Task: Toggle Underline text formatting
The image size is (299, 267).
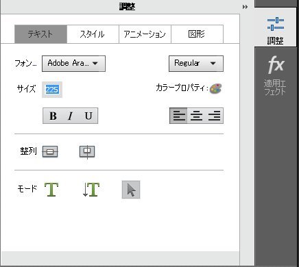Action: (88, 116)
